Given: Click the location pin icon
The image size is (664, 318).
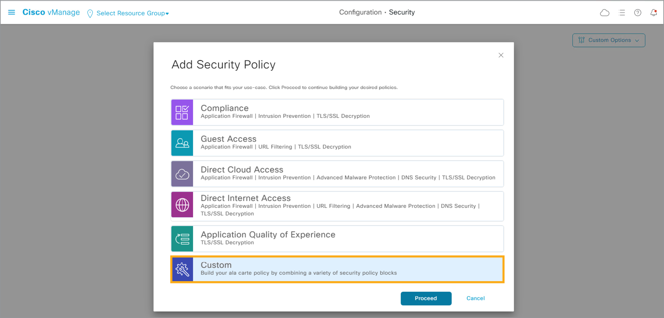Looking at the screenshot, I should [x=90, y=14].
